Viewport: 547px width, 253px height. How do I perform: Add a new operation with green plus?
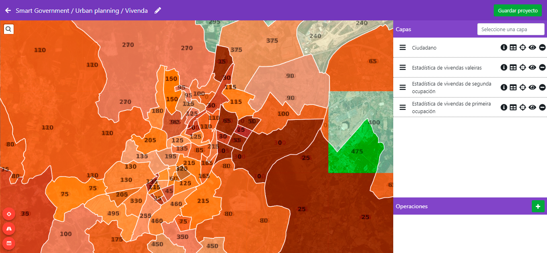click(x=538, y=207)
